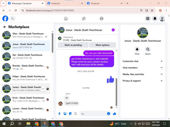Open the Facebook logo home link
Screen dimensions: 170x127
pyautogui.click(x=5, y=19)
